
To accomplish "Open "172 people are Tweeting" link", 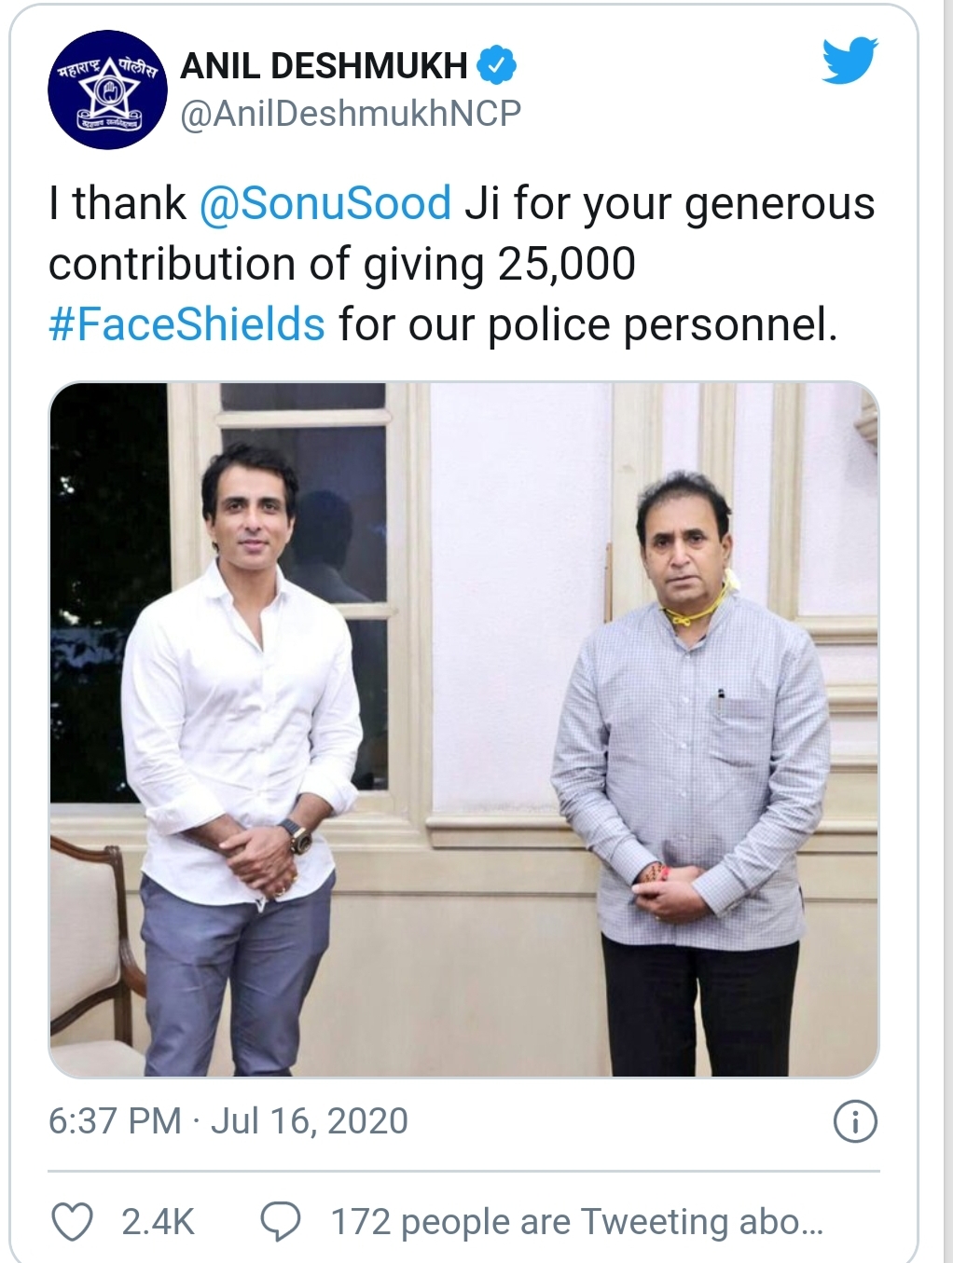I will (576, 1221).
